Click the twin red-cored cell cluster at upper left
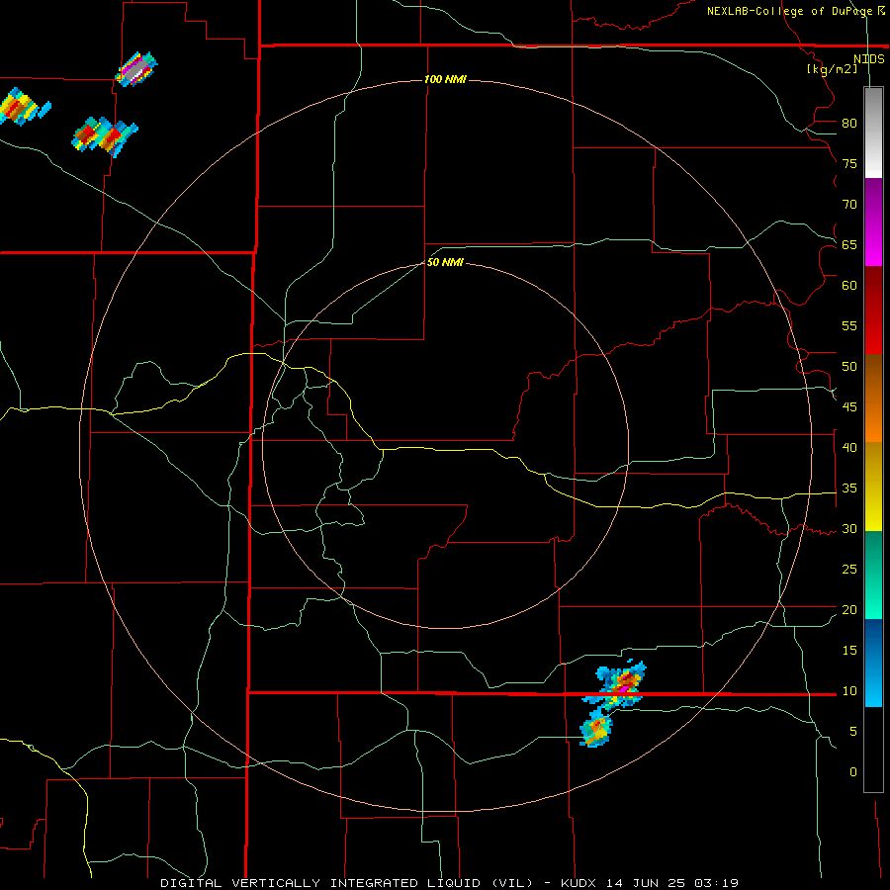The width and height of the screenshot is (890, 890). (105, 135)
